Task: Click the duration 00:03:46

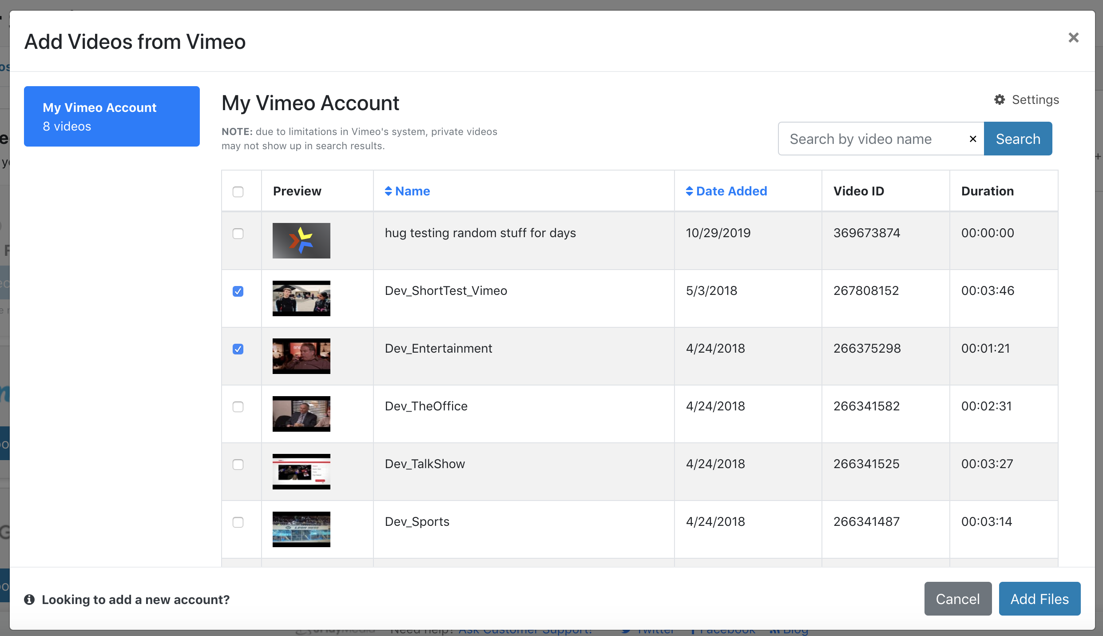Action: click(988, 290)
